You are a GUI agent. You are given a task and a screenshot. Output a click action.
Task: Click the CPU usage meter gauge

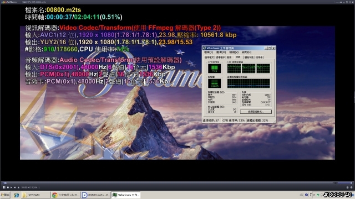(x=214, y=69)
